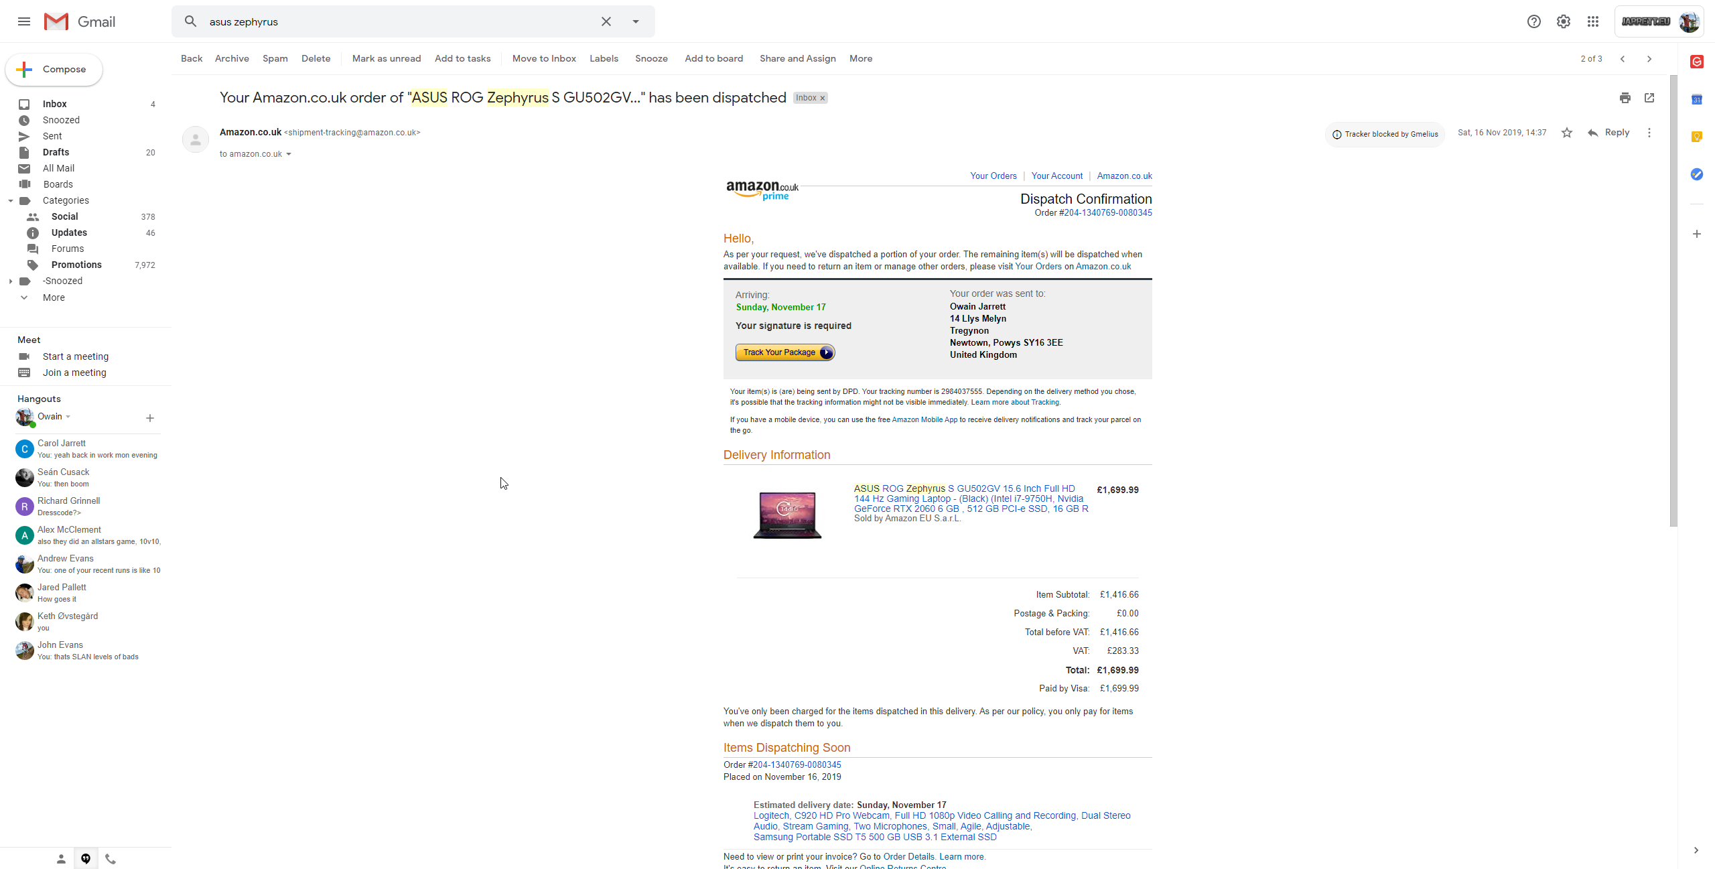The image size is (1715, 869).
Task: Click Track Your Package button
Action: point(785,352)
